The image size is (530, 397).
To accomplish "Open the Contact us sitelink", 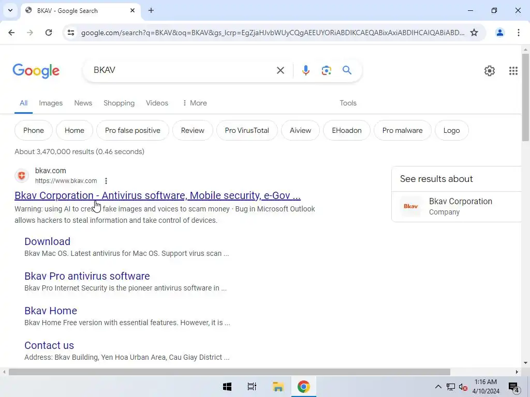I will click(49, 345).
